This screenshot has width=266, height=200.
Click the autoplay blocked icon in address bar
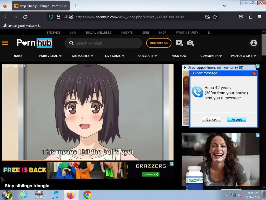(x=71, y=17)
